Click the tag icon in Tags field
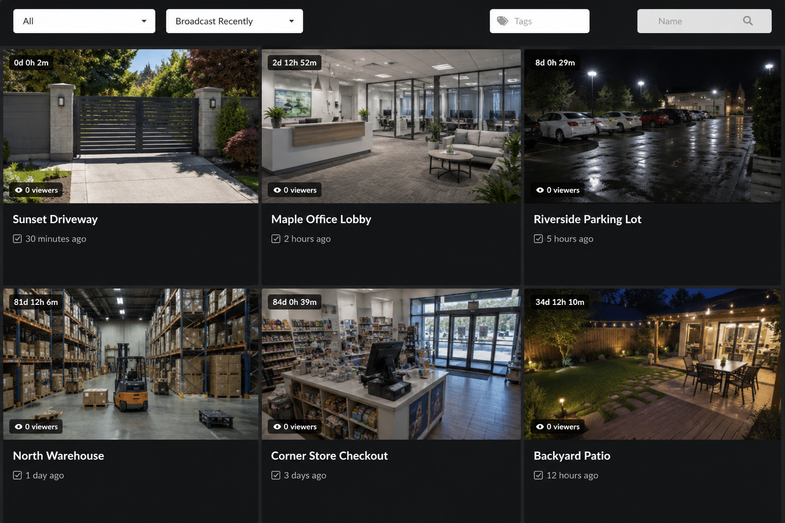This screenshot has height=523, width=785. tap(503, 21)
